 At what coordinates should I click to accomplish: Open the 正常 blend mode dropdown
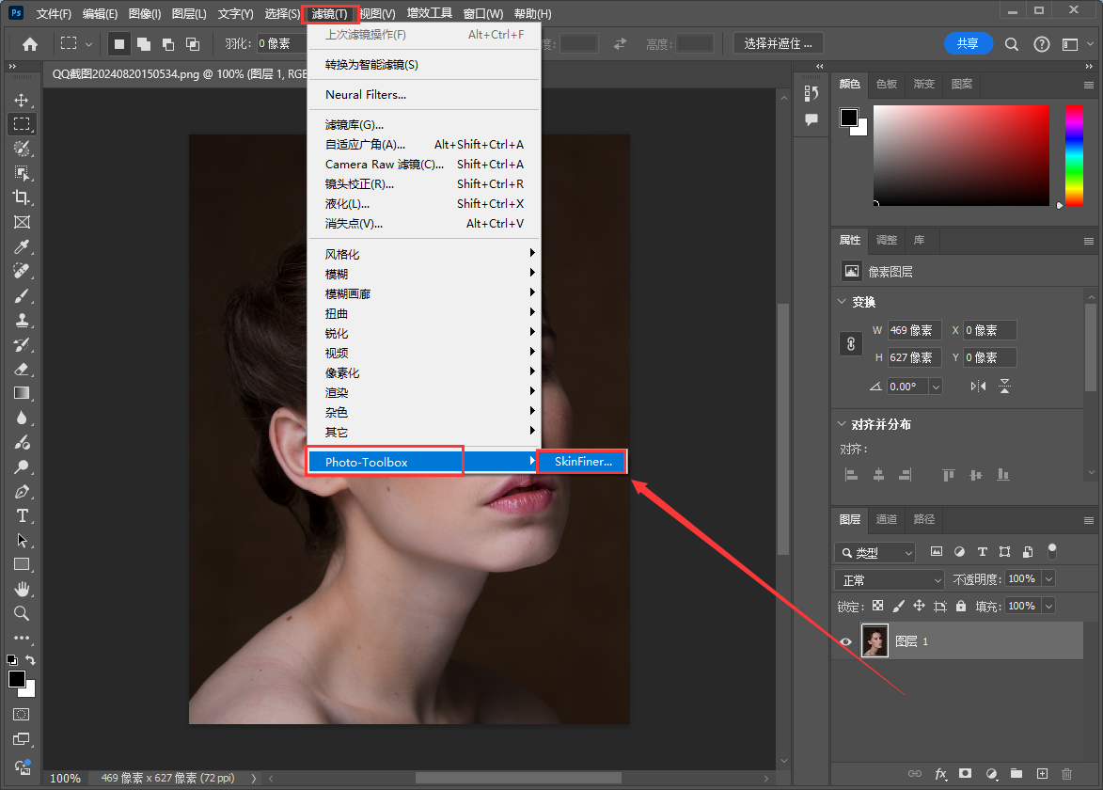click(x=890, y=578)
